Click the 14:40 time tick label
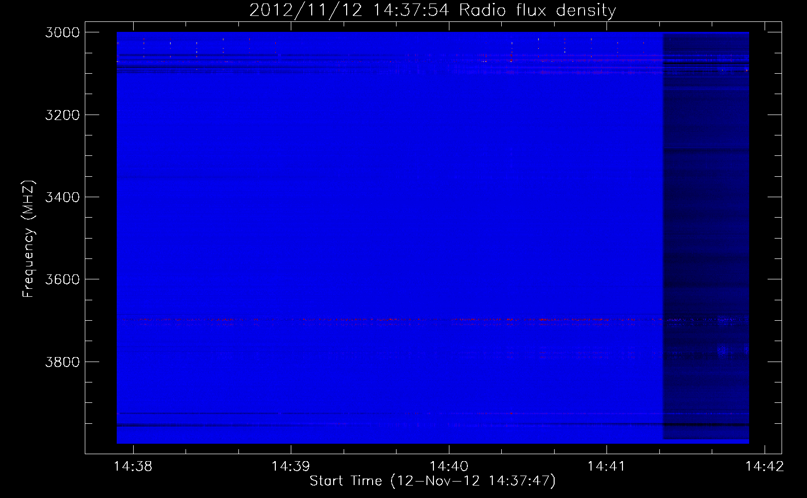 coord(449,466)
